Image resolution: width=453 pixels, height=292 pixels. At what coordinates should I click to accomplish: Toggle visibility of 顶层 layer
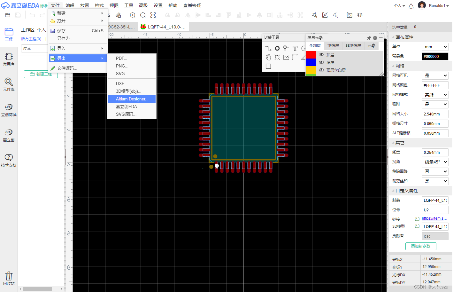point(321,55)
